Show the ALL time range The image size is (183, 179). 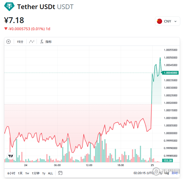(51, 173)
